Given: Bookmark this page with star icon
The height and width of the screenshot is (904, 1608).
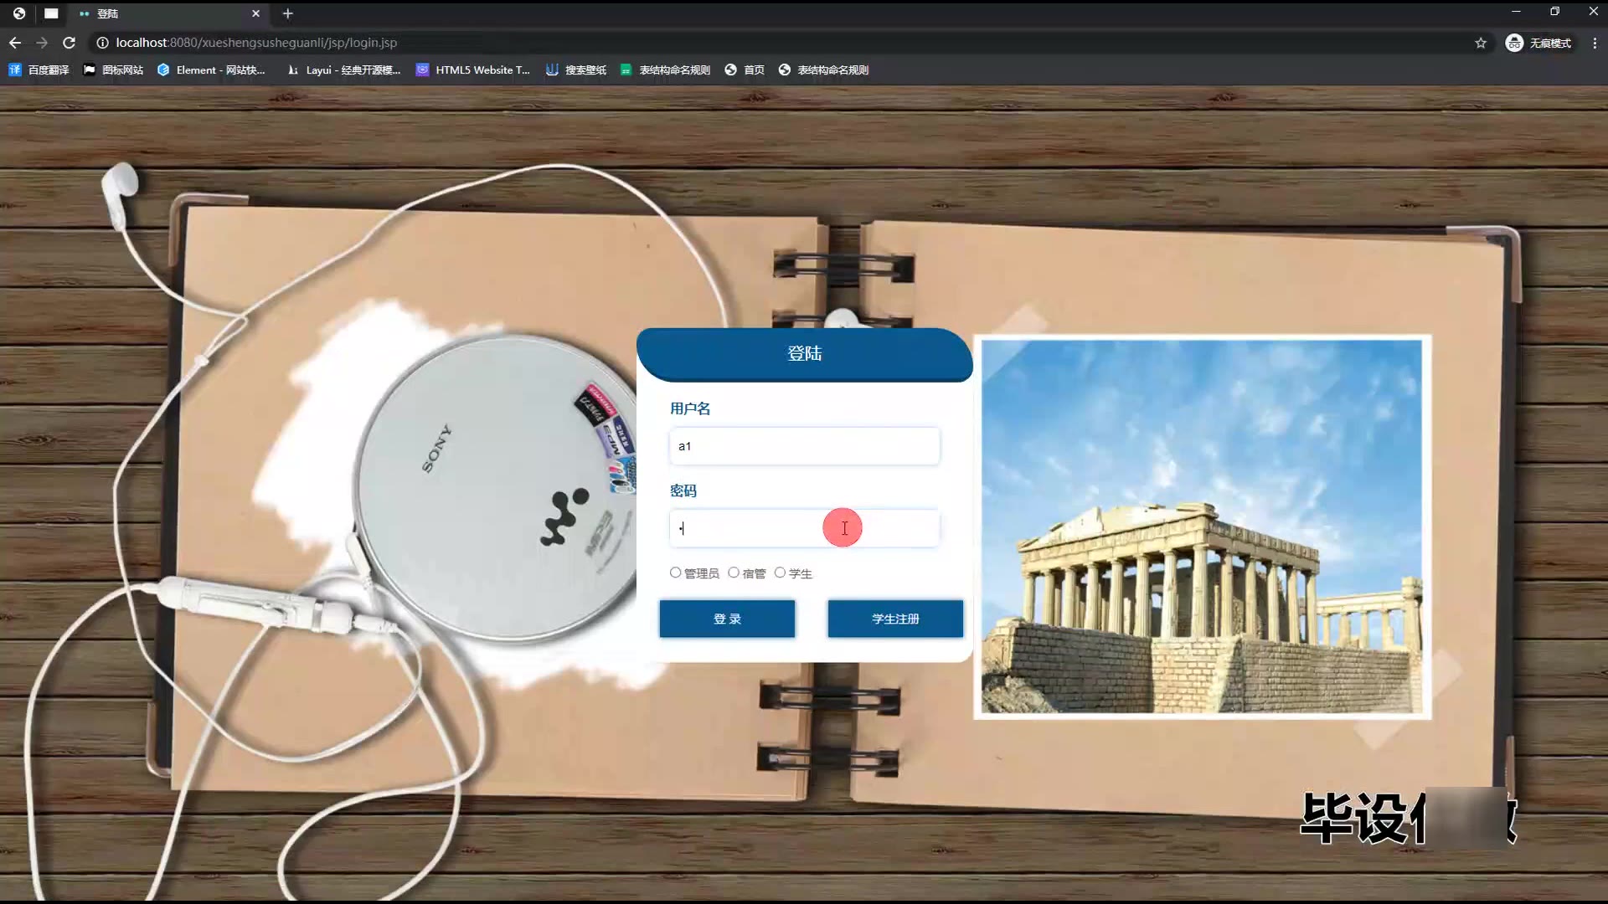Looking at the screenshot, I should click(1481, 43).
